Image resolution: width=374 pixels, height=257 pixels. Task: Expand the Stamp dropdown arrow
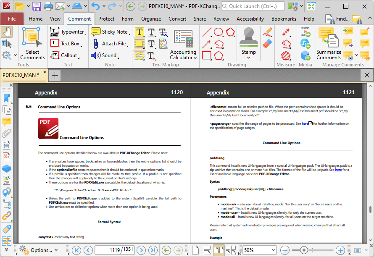coord(248,58)
